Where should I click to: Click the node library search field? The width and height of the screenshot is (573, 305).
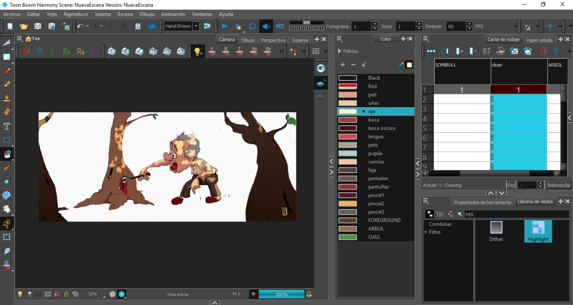click(x=517, y=214)
